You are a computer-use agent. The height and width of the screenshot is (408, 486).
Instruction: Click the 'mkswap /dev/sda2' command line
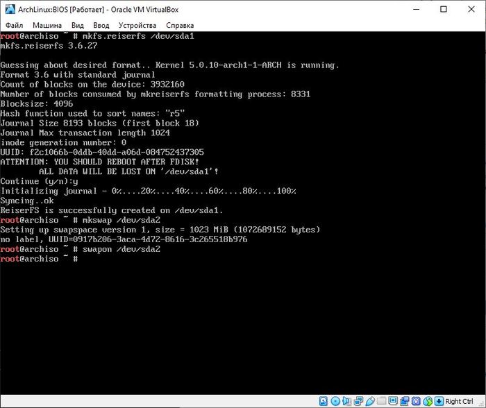tap(81, 220)
